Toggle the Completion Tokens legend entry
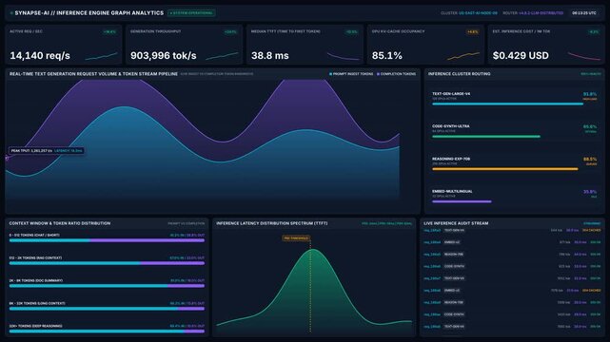610x342 pixels. pos(396,74)
